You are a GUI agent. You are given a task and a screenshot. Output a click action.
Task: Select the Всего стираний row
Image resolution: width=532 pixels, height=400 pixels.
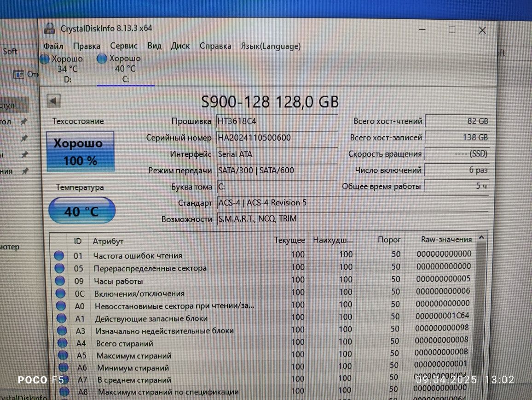coord(263,342)
